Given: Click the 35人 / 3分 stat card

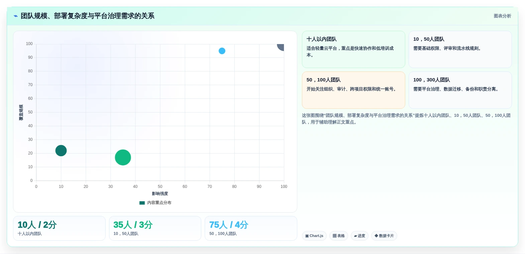Looking at the screenshot, I should pyautogui.click(x=155, y=228).
